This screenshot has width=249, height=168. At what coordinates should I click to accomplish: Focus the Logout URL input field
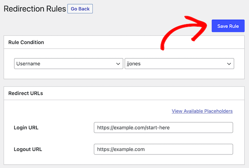(163, 149)
